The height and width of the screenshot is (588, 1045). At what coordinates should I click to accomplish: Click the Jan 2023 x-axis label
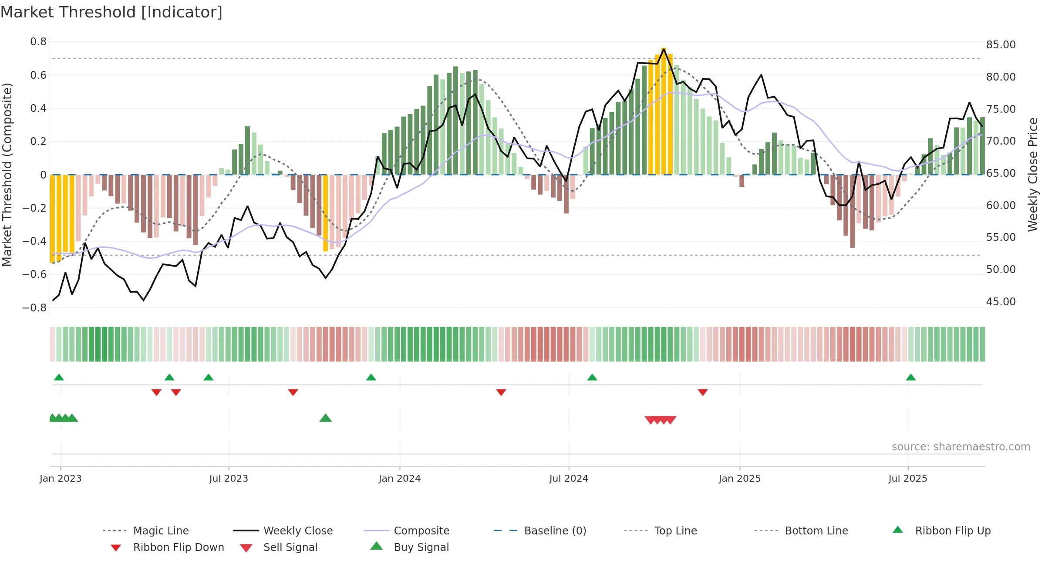click(61, 479)
